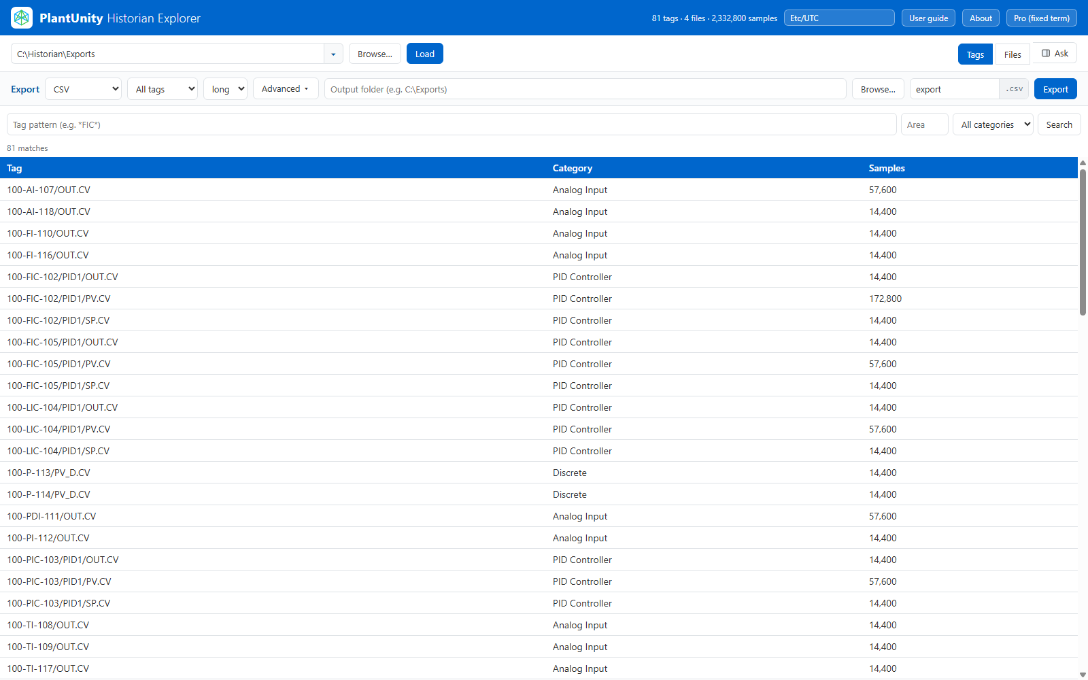
Task: Click the Pro (fixed term) license button
Action: coord(1041,18)
